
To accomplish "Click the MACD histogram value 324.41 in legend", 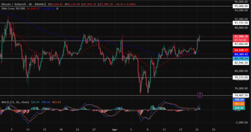I will pyautogui.click(x=35, y=102).
